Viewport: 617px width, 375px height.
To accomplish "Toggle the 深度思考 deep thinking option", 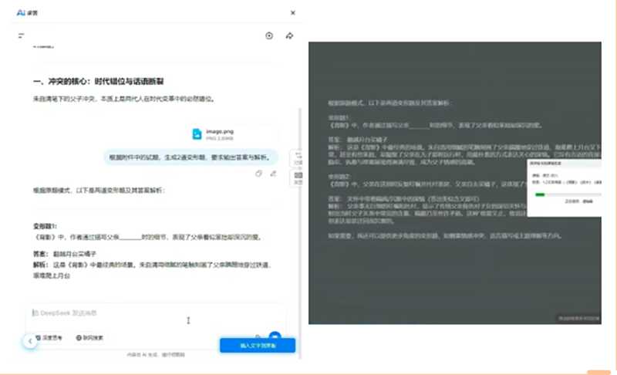I will [49, 338].
